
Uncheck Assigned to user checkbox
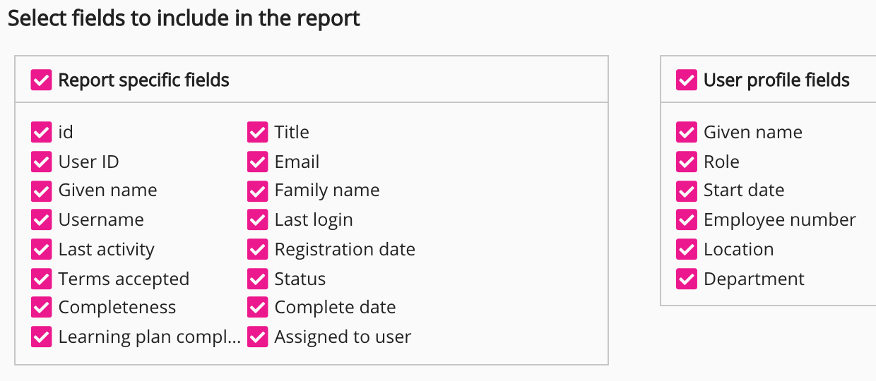click(x=258, y=337)
